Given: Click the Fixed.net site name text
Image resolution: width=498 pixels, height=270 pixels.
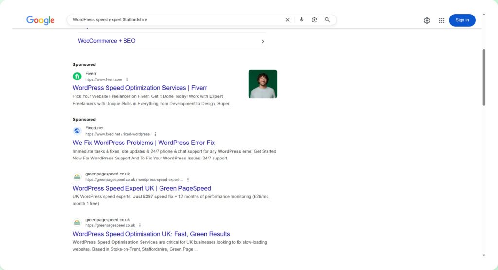Looking at the screenshot, I should pyautogui.click(x=94, y=128).
